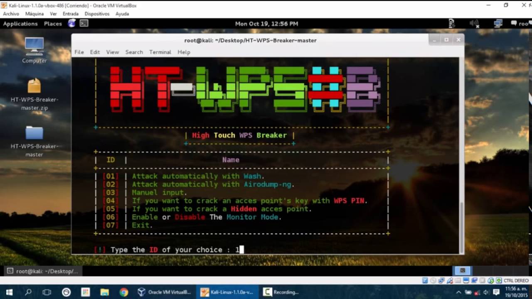Click Windows tray volume speaker icon
532x299 pixels.
click(x=486, y=292)
